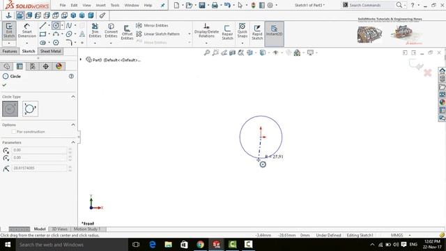Open the dropdown under Smart Dimension
Viewport: 446px width, 251px height.
(26, 43)
